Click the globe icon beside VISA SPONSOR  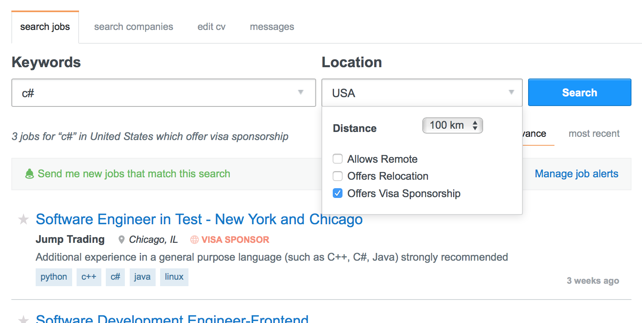(195, 240)
